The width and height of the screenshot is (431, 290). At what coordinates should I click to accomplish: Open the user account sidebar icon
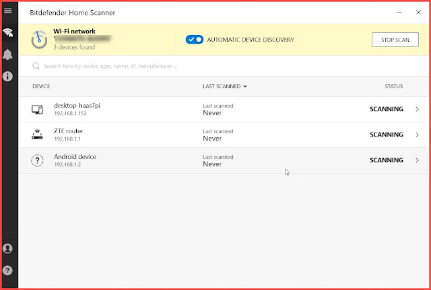click(7, 248)
